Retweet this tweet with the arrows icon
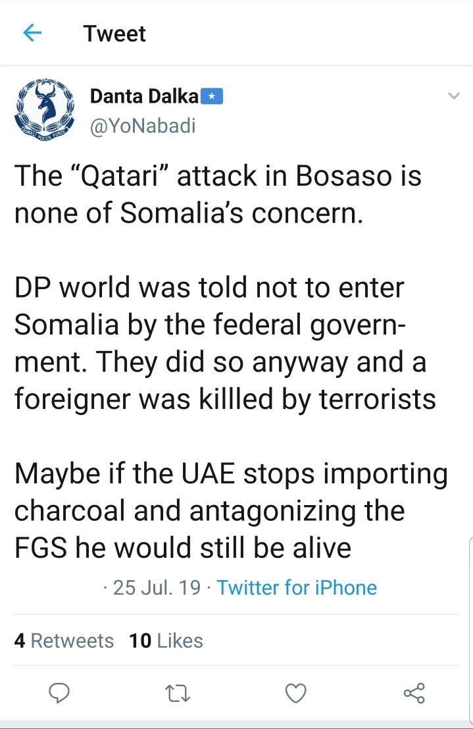This screenshot has width=473, height=729. [178, 693]
